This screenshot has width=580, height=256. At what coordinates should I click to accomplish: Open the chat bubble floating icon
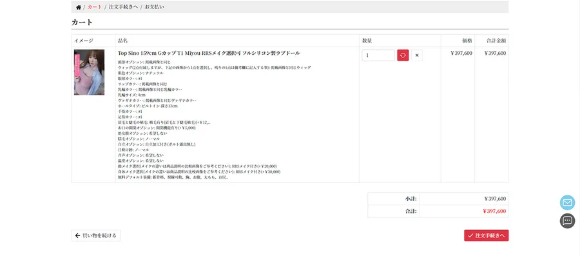pyautogui.click(x=567, y=221)
